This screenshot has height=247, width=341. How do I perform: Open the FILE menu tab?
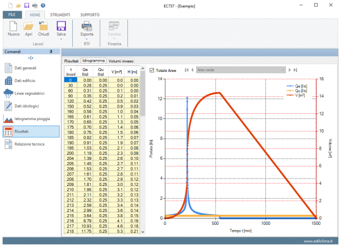[x=12, y=15]
